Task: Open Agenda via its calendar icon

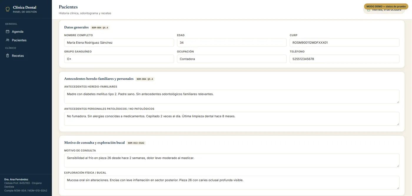Action: pos(8,32)
